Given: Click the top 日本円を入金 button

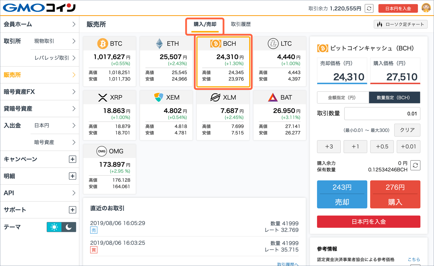Looking at the screenshot, I should click(398, 8).
